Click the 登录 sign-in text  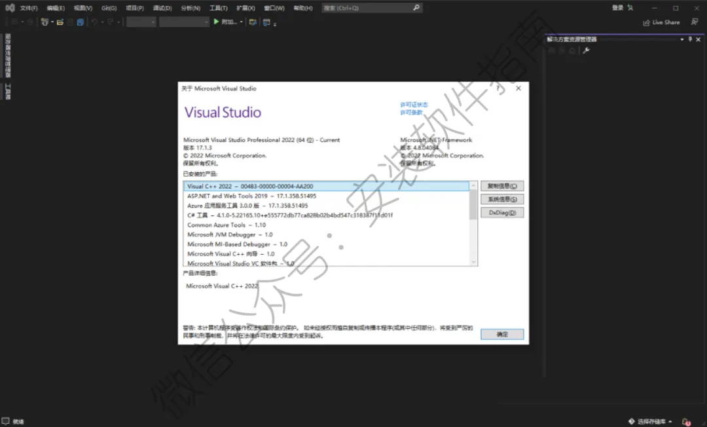pos(617,8)
